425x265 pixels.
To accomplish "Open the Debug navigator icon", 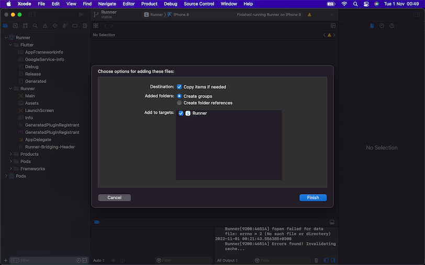I will tap(65, 26).
